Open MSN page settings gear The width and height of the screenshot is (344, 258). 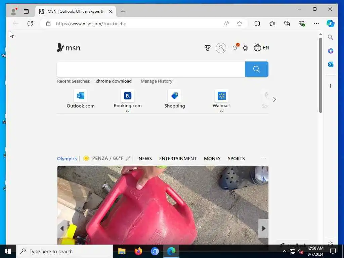pyautogui.click(x=245, y=48)
